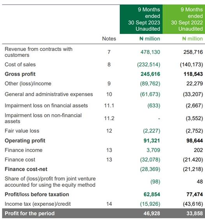The image size is (205, 222).
Task: Select the Other (loss)/income note number 9
Action: (x=109, y=83)
